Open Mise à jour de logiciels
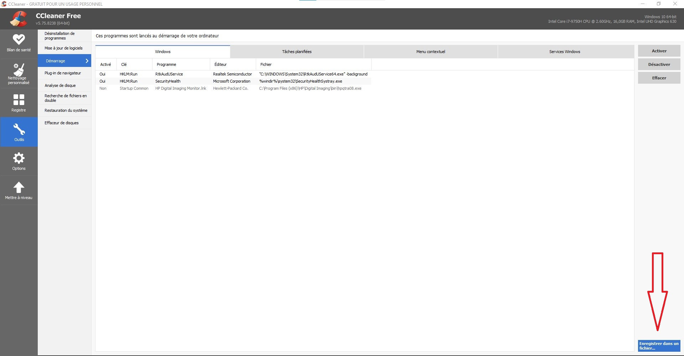The height and width of the screenshot is (356, 684). pyautogui.click(x=64, y=48)
